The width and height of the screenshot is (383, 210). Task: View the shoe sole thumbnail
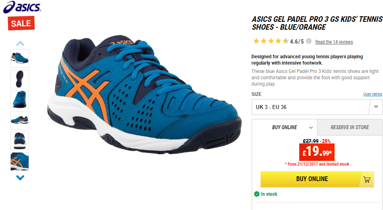[19, 79]
